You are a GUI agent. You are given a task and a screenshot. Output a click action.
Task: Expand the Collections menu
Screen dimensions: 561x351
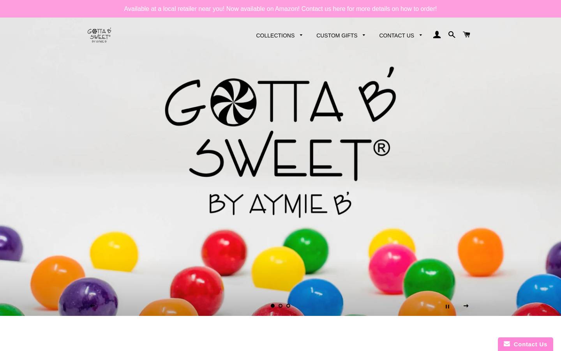[279, 35]
